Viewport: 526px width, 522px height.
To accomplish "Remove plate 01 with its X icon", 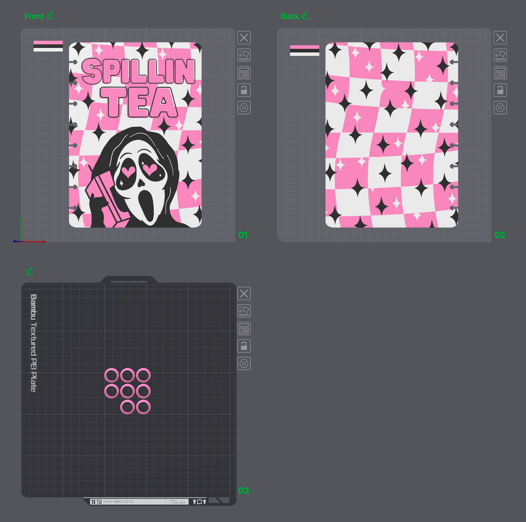I will click(244, 38).
